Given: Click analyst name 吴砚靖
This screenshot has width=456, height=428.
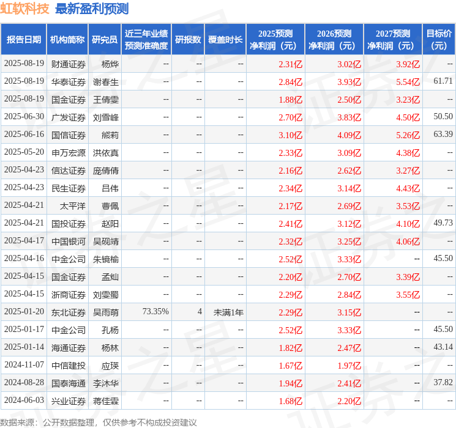Looking at the screenshot, I should 105,241.
